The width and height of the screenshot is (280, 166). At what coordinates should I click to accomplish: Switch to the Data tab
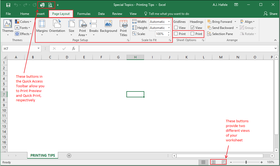(101, 14)
